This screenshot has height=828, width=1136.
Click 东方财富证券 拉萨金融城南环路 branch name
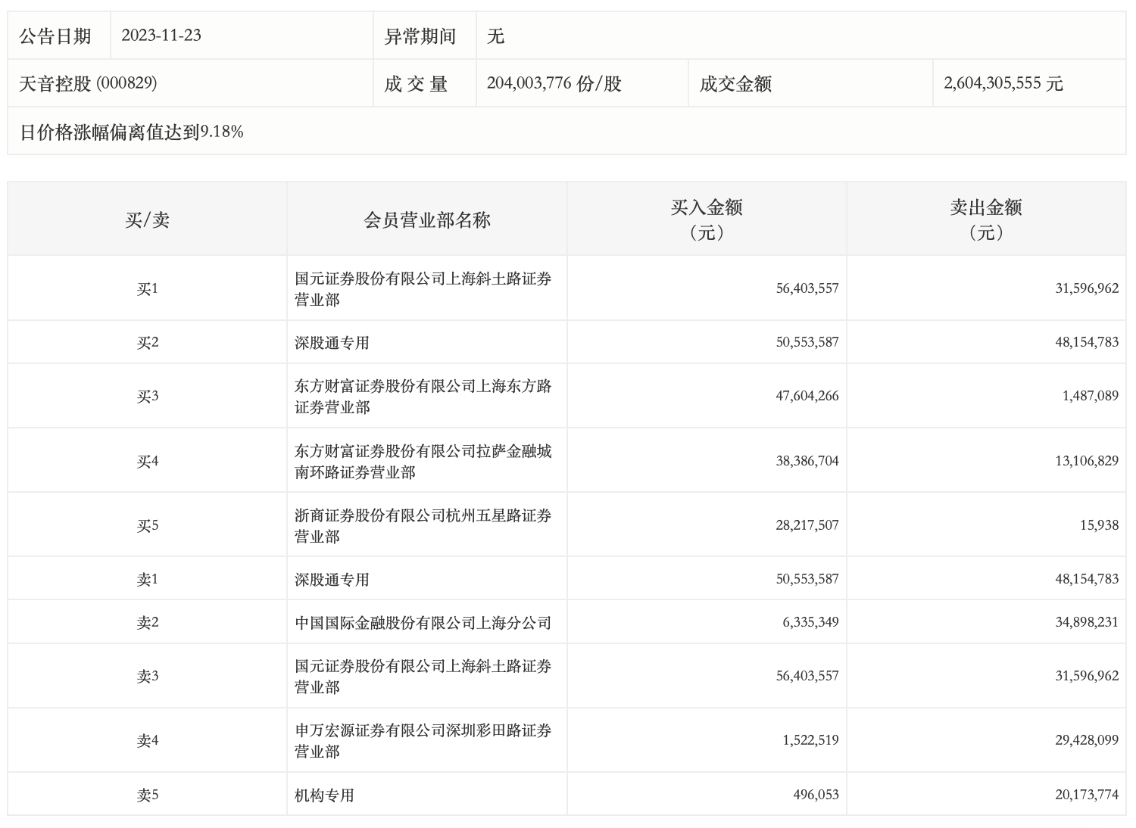coord(423,461)
